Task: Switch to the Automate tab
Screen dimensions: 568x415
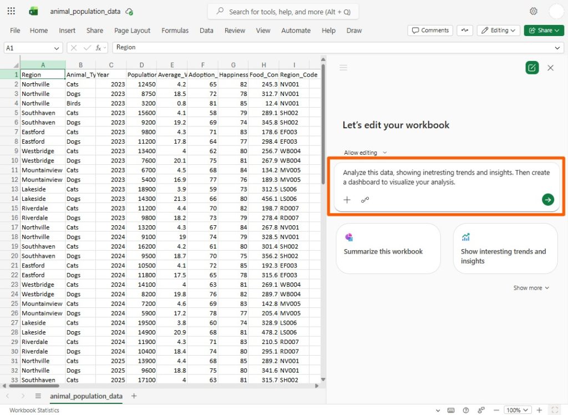Action: [x=296, y=31]
